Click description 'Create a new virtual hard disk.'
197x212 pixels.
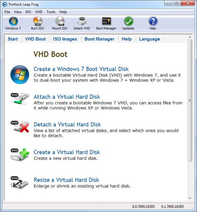click(66, 158)
